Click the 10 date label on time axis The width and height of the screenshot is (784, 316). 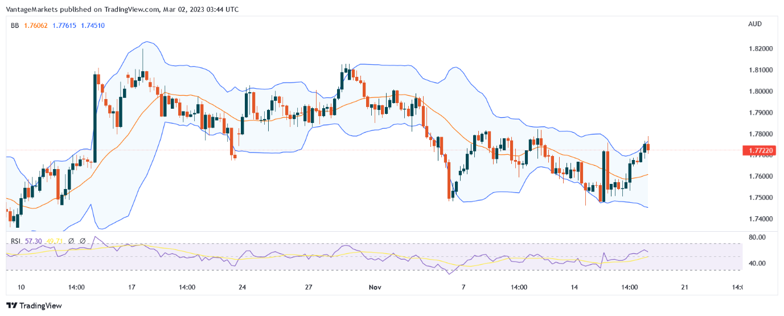click(x=21, y=288)
